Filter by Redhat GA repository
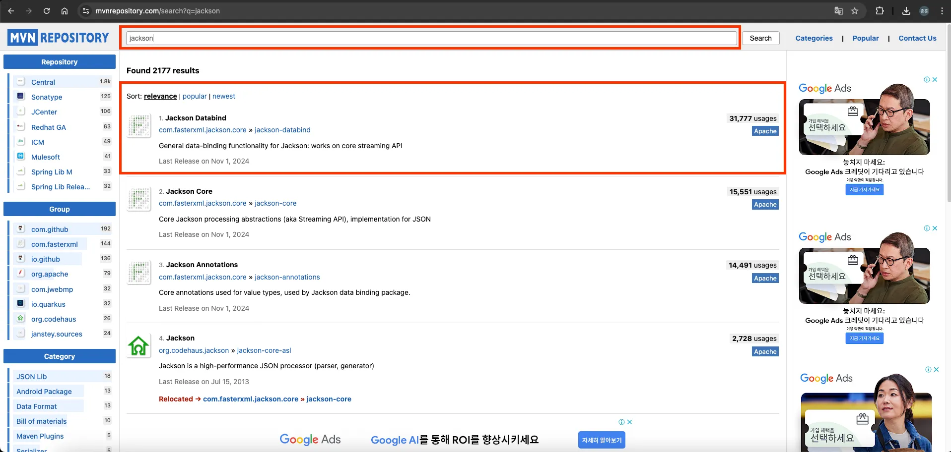The height and width of the screenshot is (452, 951). point(49,127)
